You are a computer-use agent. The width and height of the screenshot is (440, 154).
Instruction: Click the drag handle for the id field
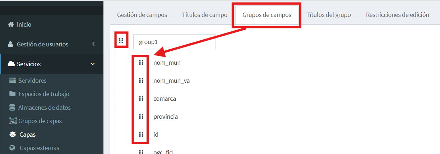[141, 134]
